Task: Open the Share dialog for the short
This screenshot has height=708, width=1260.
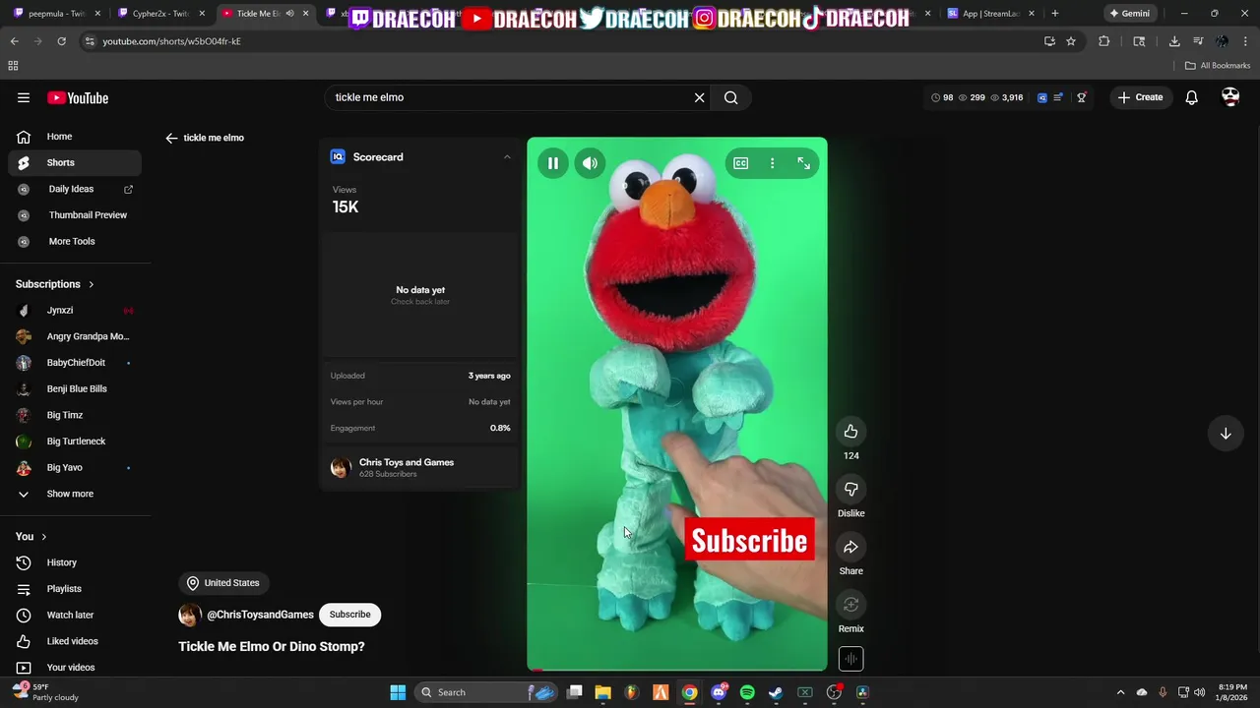Action: tap(850, 547)
